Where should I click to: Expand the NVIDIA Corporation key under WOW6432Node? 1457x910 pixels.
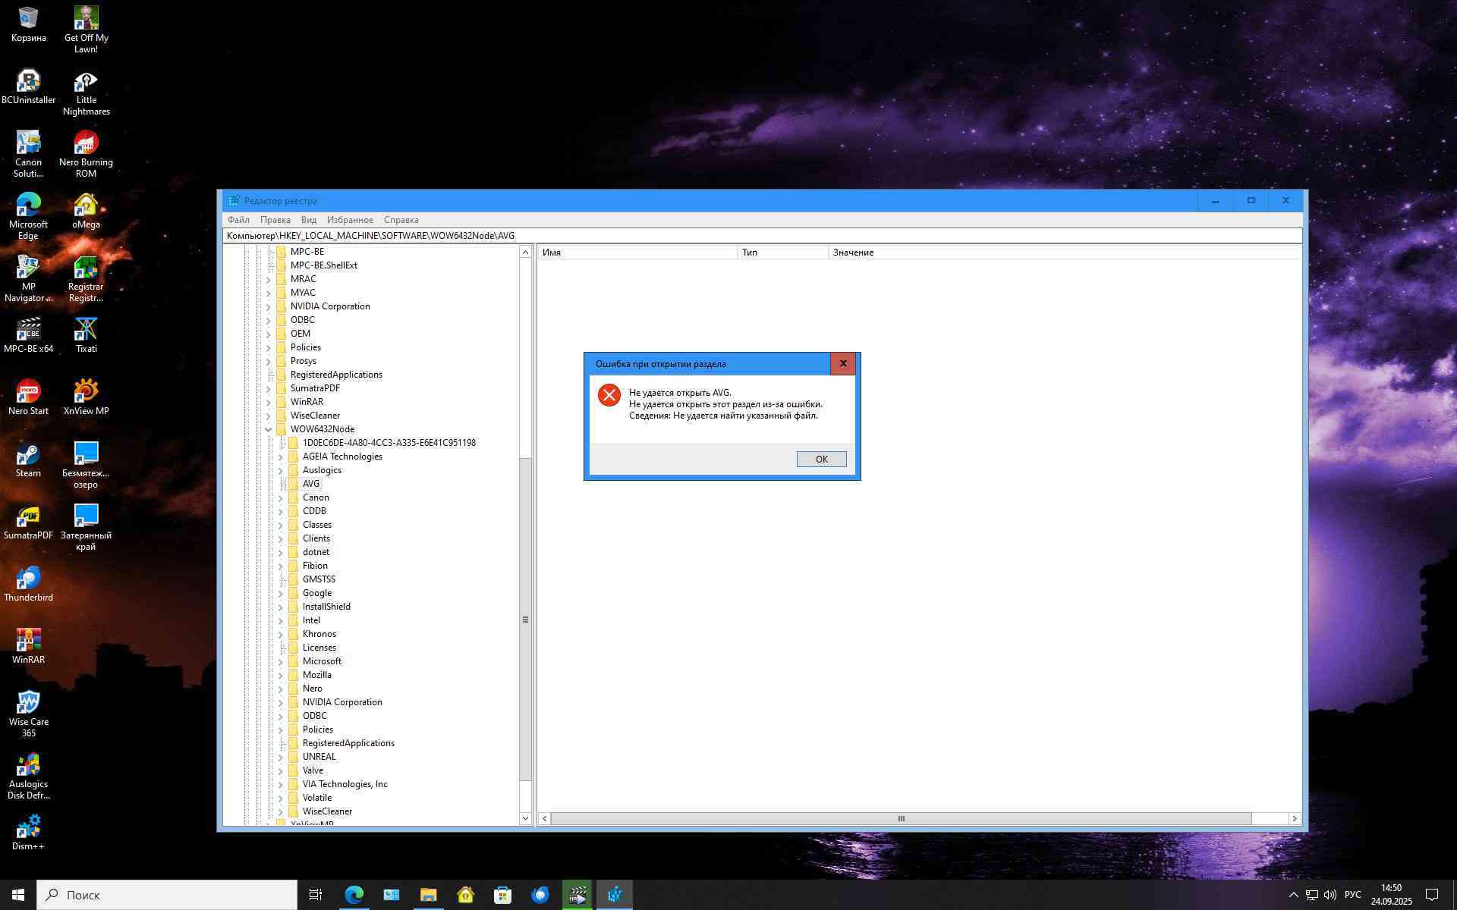(x=280, y=703)
